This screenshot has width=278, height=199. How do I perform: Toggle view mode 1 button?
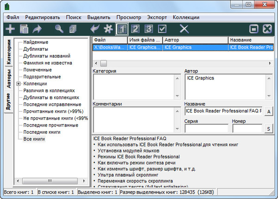(122, 29)
